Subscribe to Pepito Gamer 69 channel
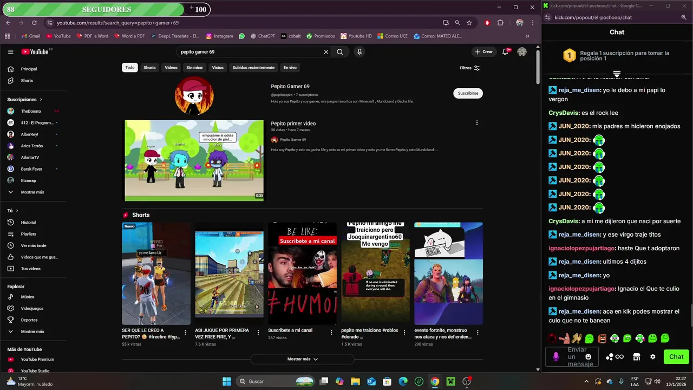Screen dimensions: 693x390 [x=468, y=93]
